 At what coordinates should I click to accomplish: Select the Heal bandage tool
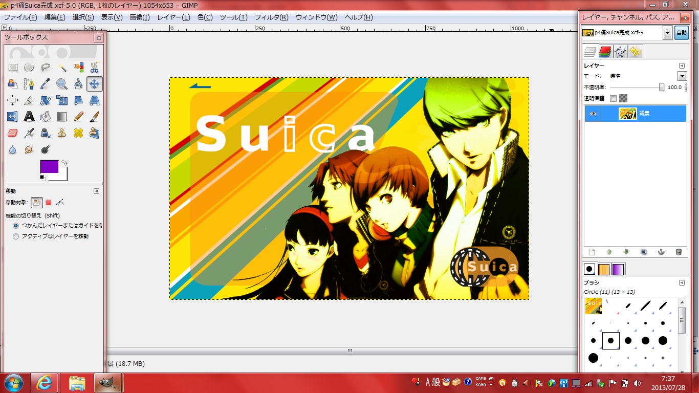click(x=78, y=133)
